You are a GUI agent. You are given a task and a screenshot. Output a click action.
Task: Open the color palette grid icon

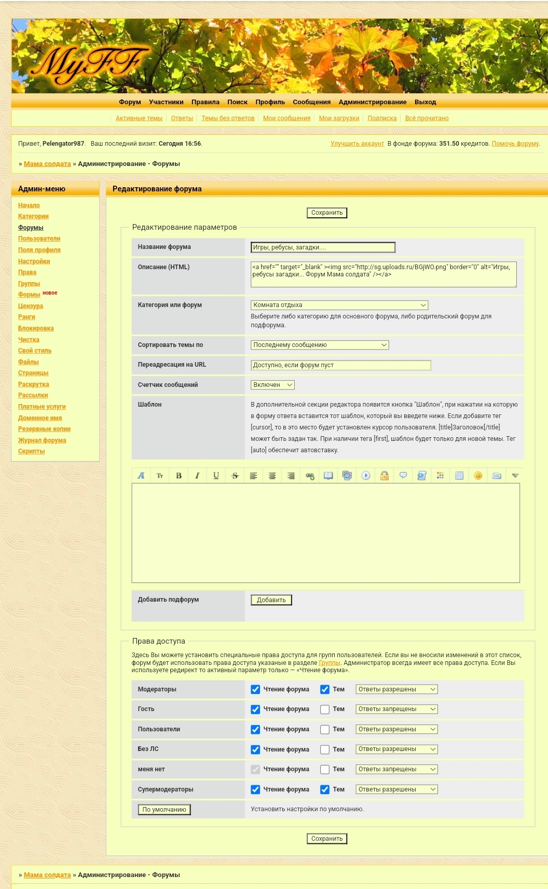(x=441, y=476)
